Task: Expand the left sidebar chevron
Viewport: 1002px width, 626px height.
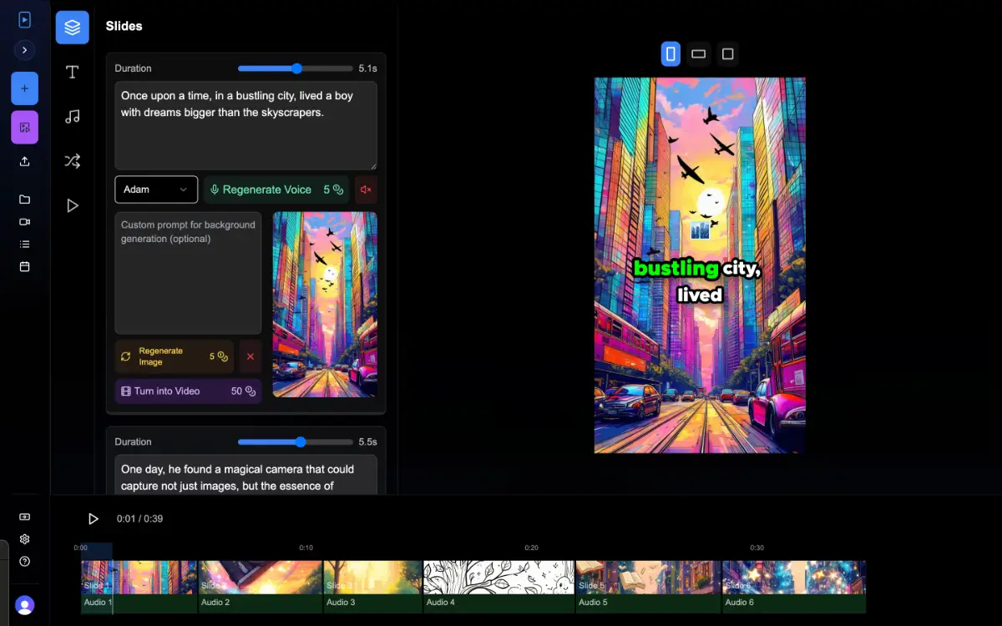Action: pos(24,50)
